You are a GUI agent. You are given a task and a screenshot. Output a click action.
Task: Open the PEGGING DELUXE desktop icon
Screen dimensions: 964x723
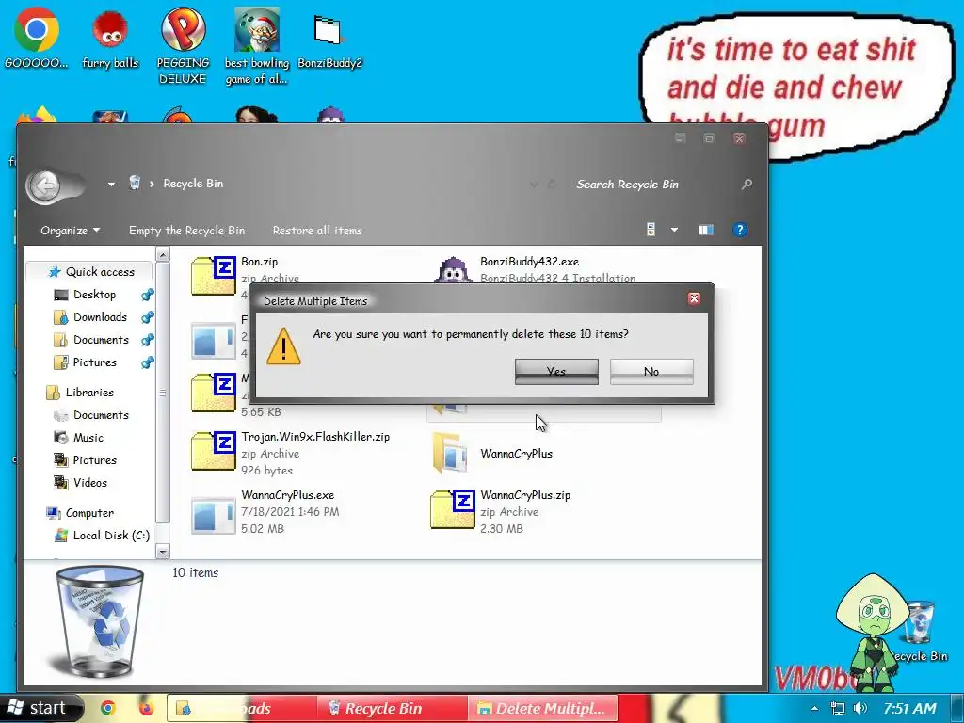point(183,45)
